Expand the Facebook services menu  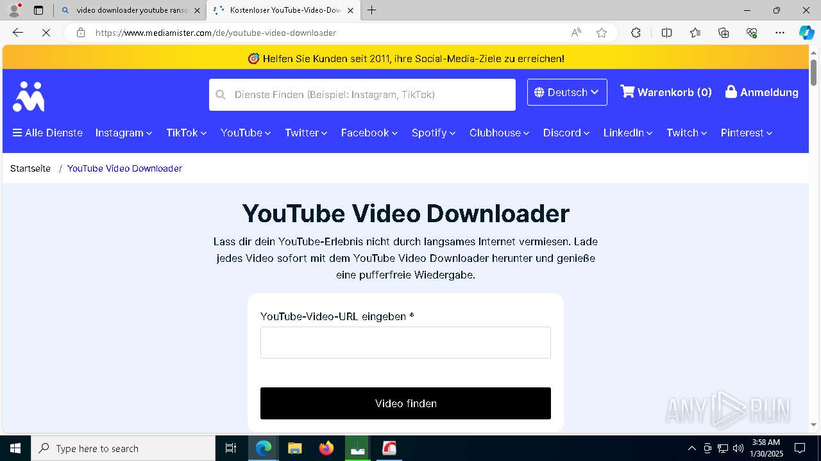[369, 133]
